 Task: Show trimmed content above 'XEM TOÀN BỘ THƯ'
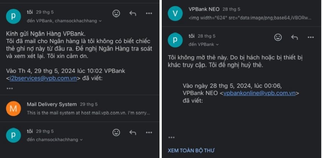(171, 137)
